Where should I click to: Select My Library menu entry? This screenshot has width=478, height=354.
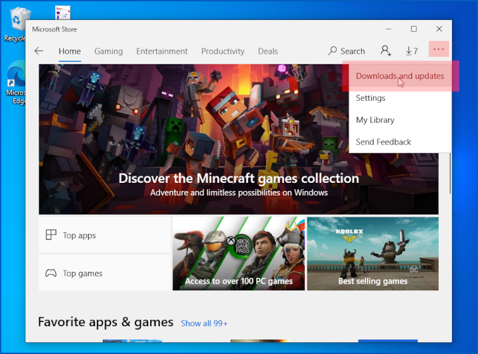click(400, 120)
